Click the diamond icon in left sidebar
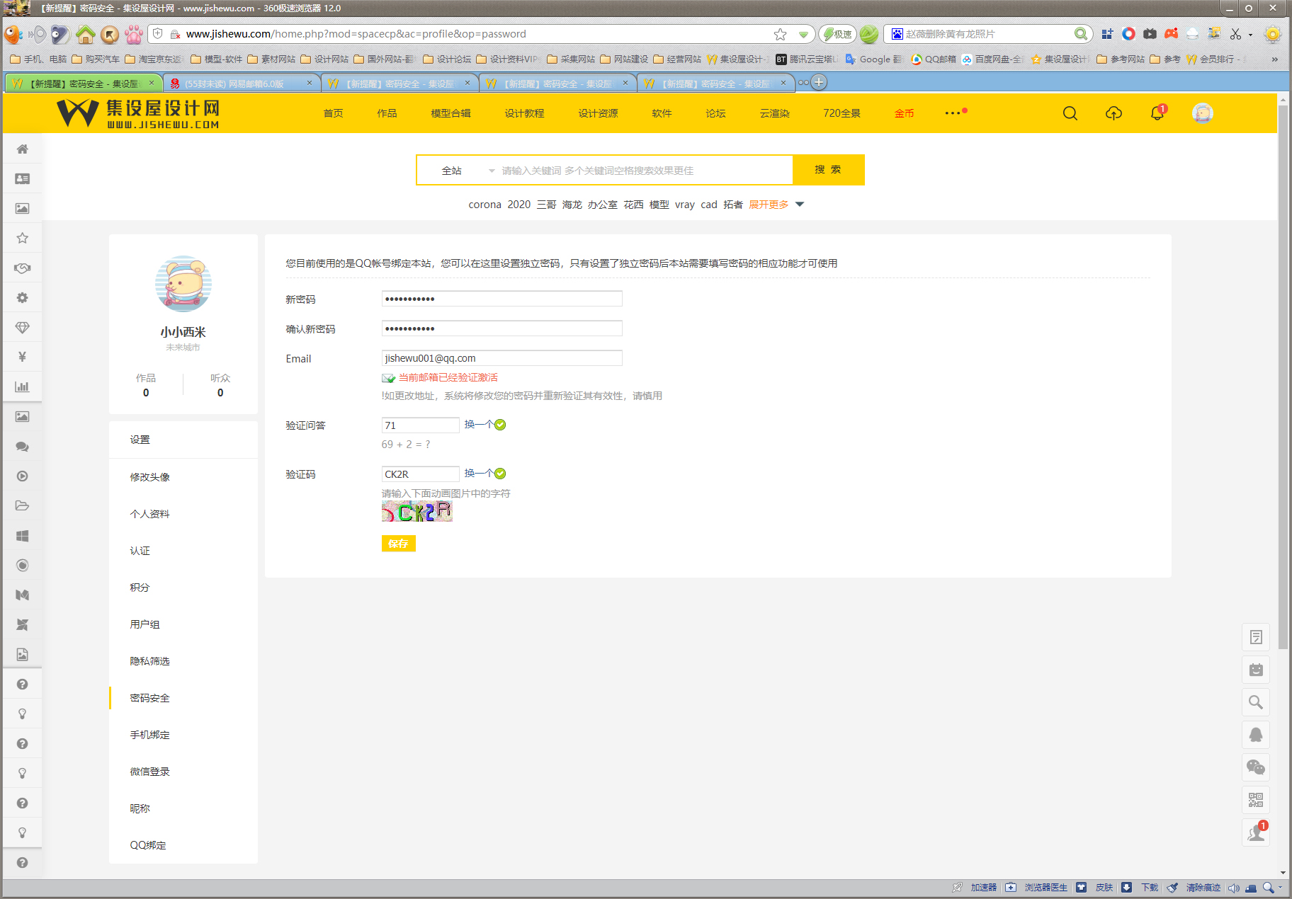This screenshot has height=899, width=1292. point(23,328)
